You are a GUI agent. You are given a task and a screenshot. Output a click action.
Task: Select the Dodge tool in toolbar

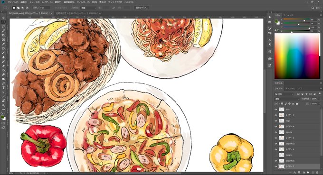pyautogui.click(x=3, y=79)
